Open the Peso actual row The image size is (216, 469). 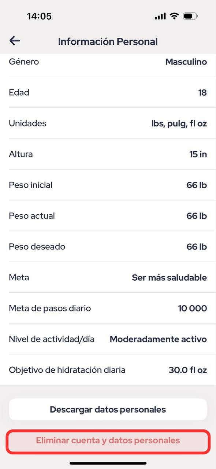point(108,215)
